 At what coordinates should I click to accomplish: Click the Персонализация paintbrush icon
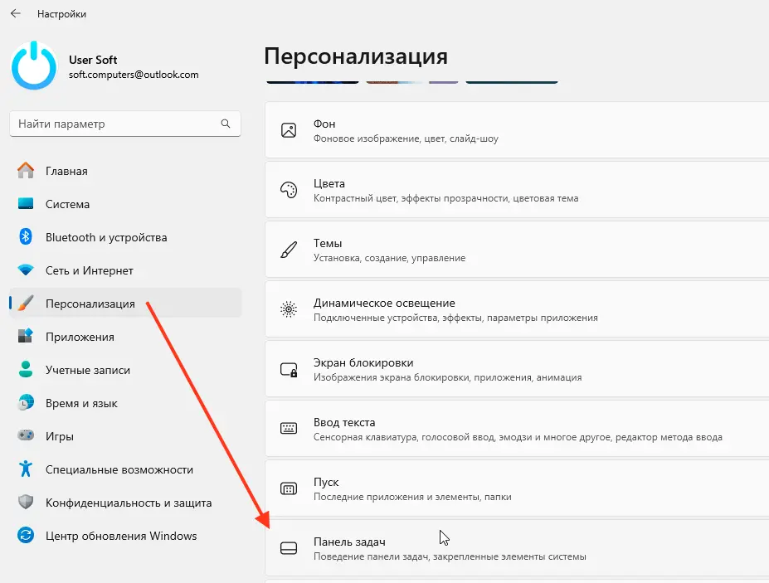click(26, 303)
